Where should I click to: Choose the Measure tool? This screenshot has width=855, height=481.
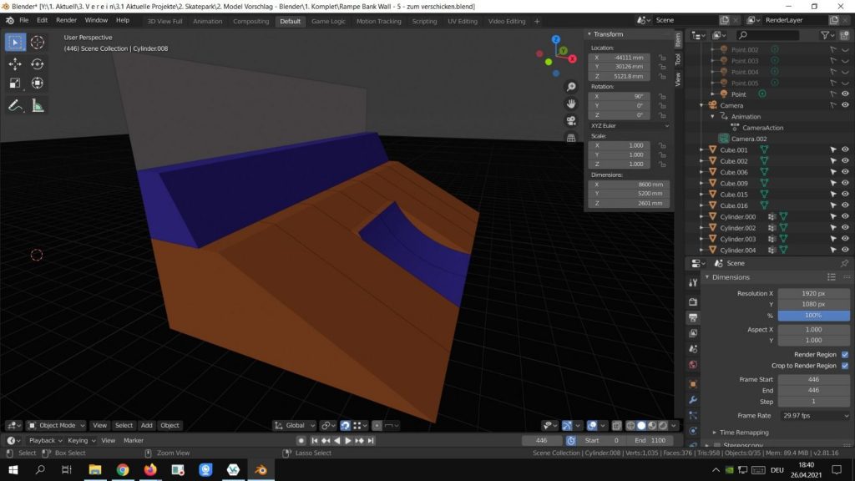coord(38,105)
